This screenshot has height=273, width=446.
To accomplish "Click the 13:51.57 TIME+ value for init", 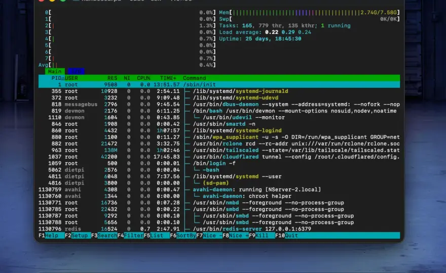I will (x=167, y=84).
